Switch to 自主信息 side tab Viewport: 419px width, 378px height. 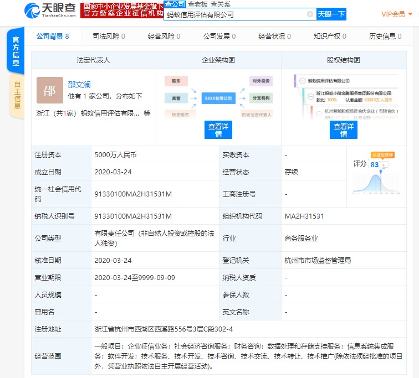pos(17,96)
